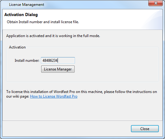Focus the Install number input field
Screen dimensions: 165x139
click(58, 60)
